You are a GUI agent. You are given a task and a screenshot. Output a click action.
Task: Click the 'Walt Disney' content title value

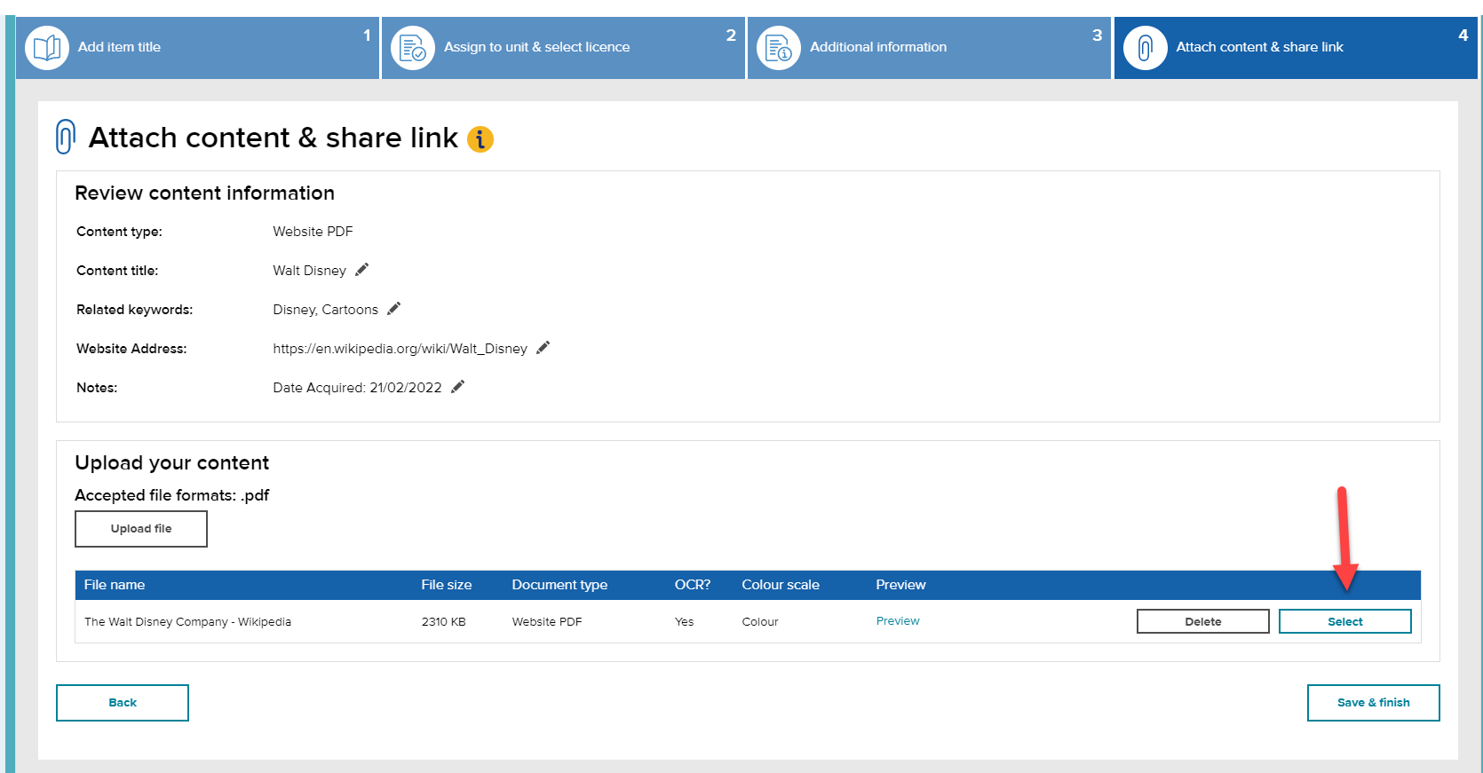[309, 271]
